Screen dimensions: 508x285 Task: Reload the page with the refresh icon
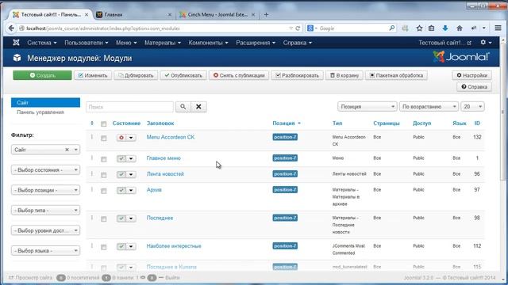[x=298, y=28]
